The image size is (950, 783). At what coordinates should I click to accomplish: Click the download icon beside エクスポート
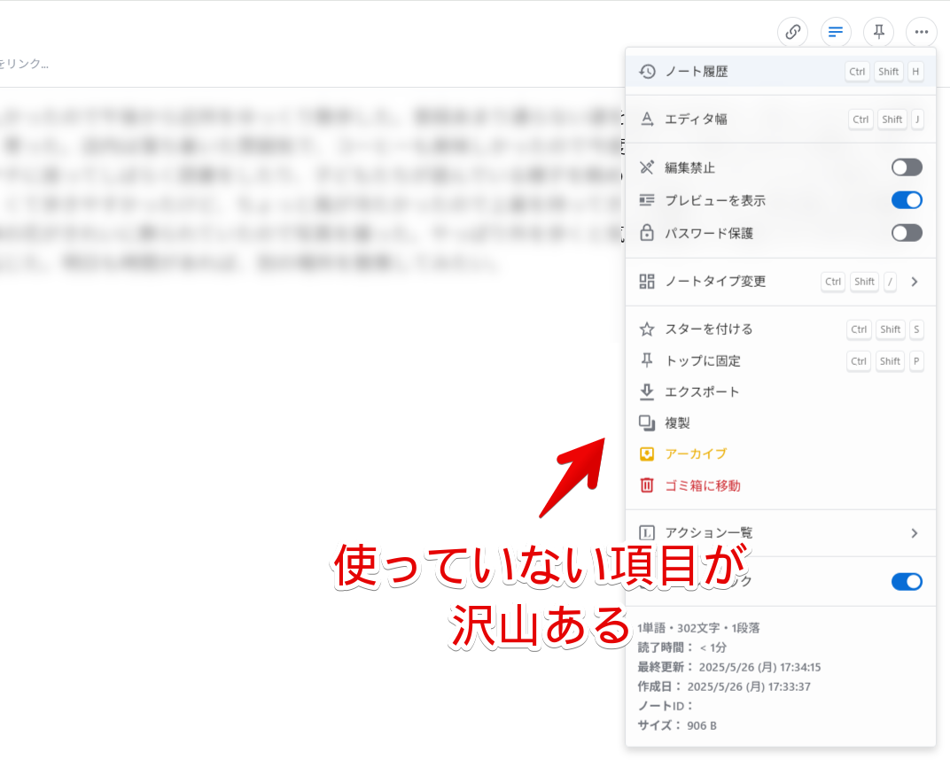(647, 391)
